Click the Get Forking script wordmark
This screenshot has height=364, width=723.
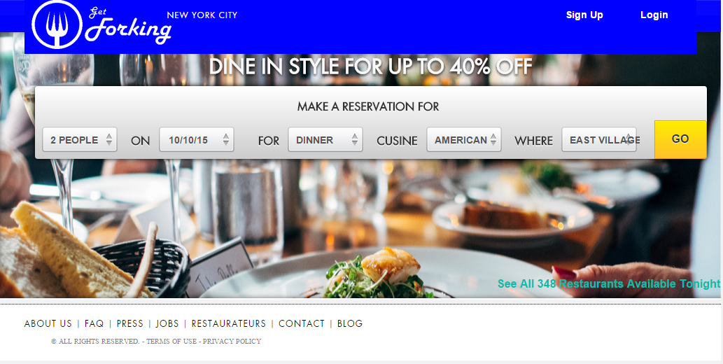[128, 27]
